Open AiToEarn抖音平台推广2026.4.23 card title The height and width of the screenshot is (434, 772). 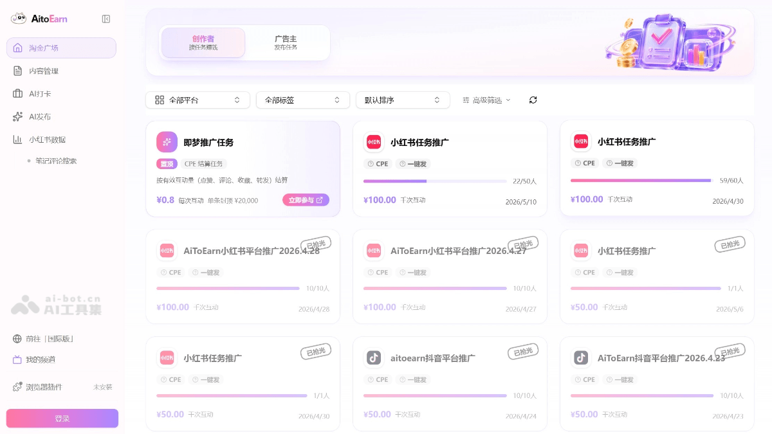661,358
